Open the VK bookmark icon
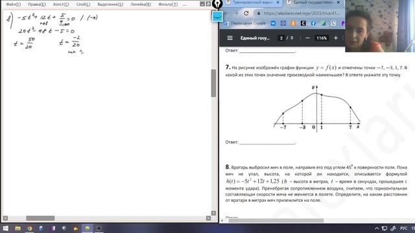 tap(273, 23)
